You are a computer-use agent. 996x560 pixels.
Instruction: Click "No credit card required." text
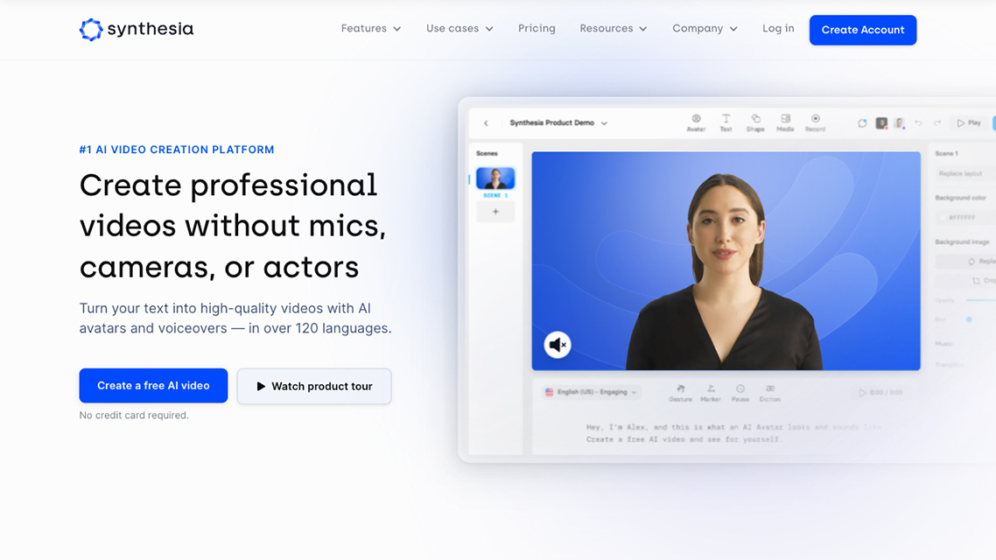(134, 416)
